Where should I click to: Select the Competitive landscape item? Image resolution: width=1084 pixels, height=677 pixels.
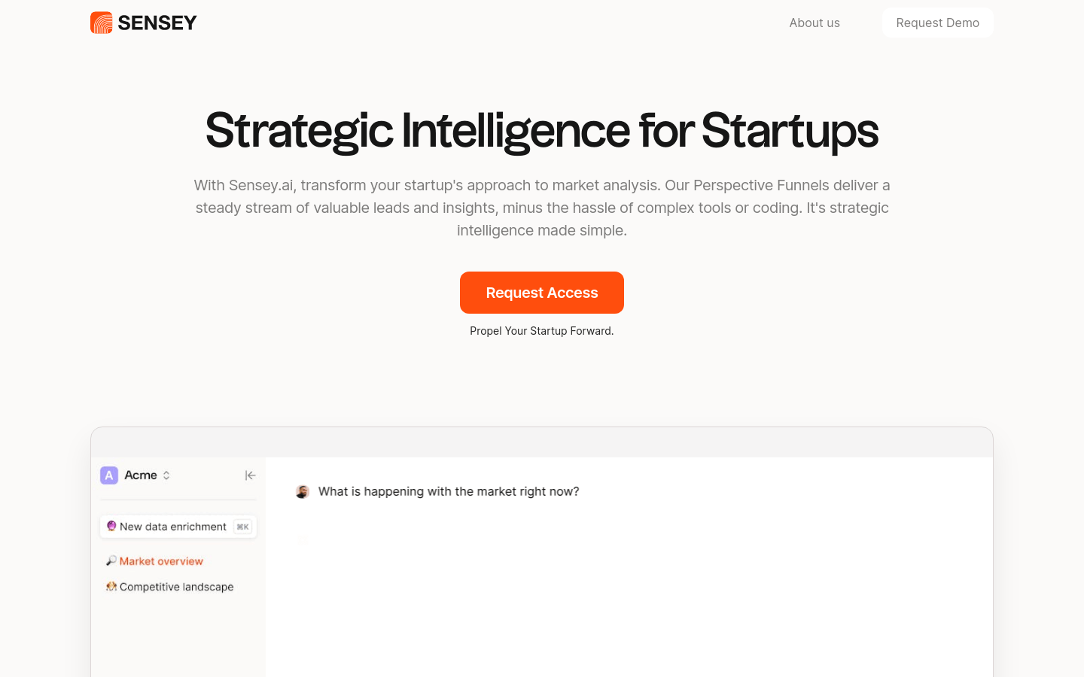[177, 587]
